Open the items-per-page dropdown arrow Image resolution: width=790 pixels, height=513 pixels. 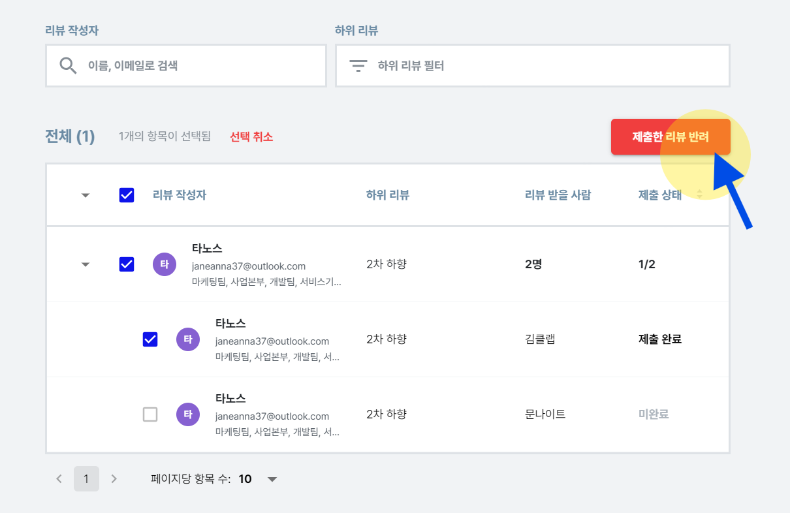tap(272, 479)
